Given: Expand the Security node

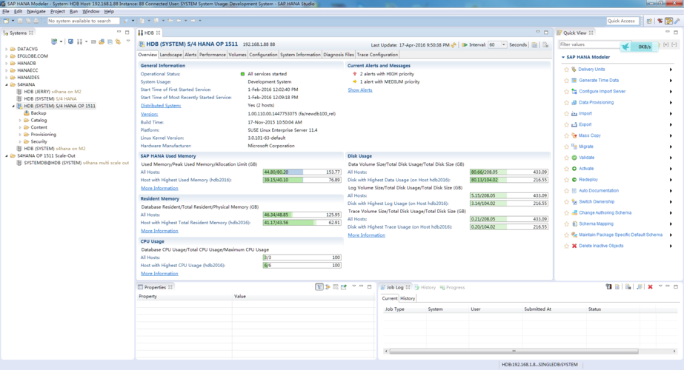Looking at the screenshot, I should (20, 141).
